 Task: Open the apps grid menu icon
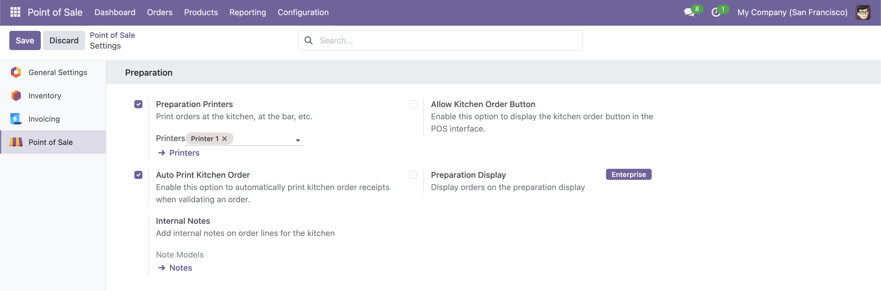[x=15, y=12]
